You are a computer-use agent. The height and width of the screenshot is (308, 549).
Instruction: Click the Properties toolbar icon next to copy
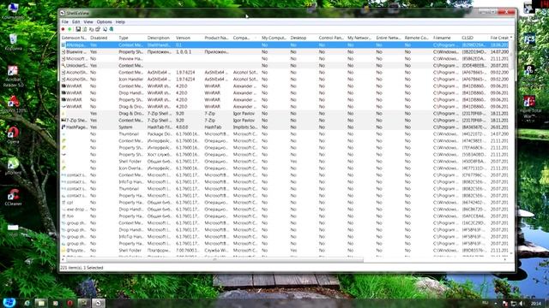tap(98, 29)
